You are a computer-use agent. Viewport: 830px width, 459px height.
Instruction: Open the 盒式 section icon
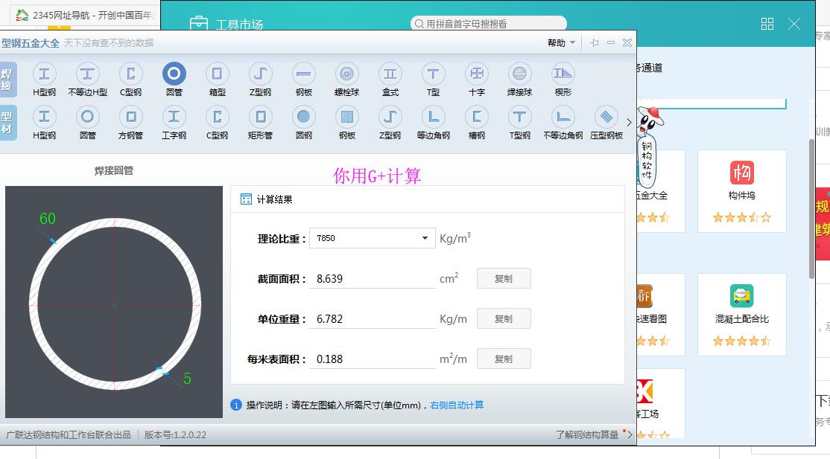(x=390, y=74)
